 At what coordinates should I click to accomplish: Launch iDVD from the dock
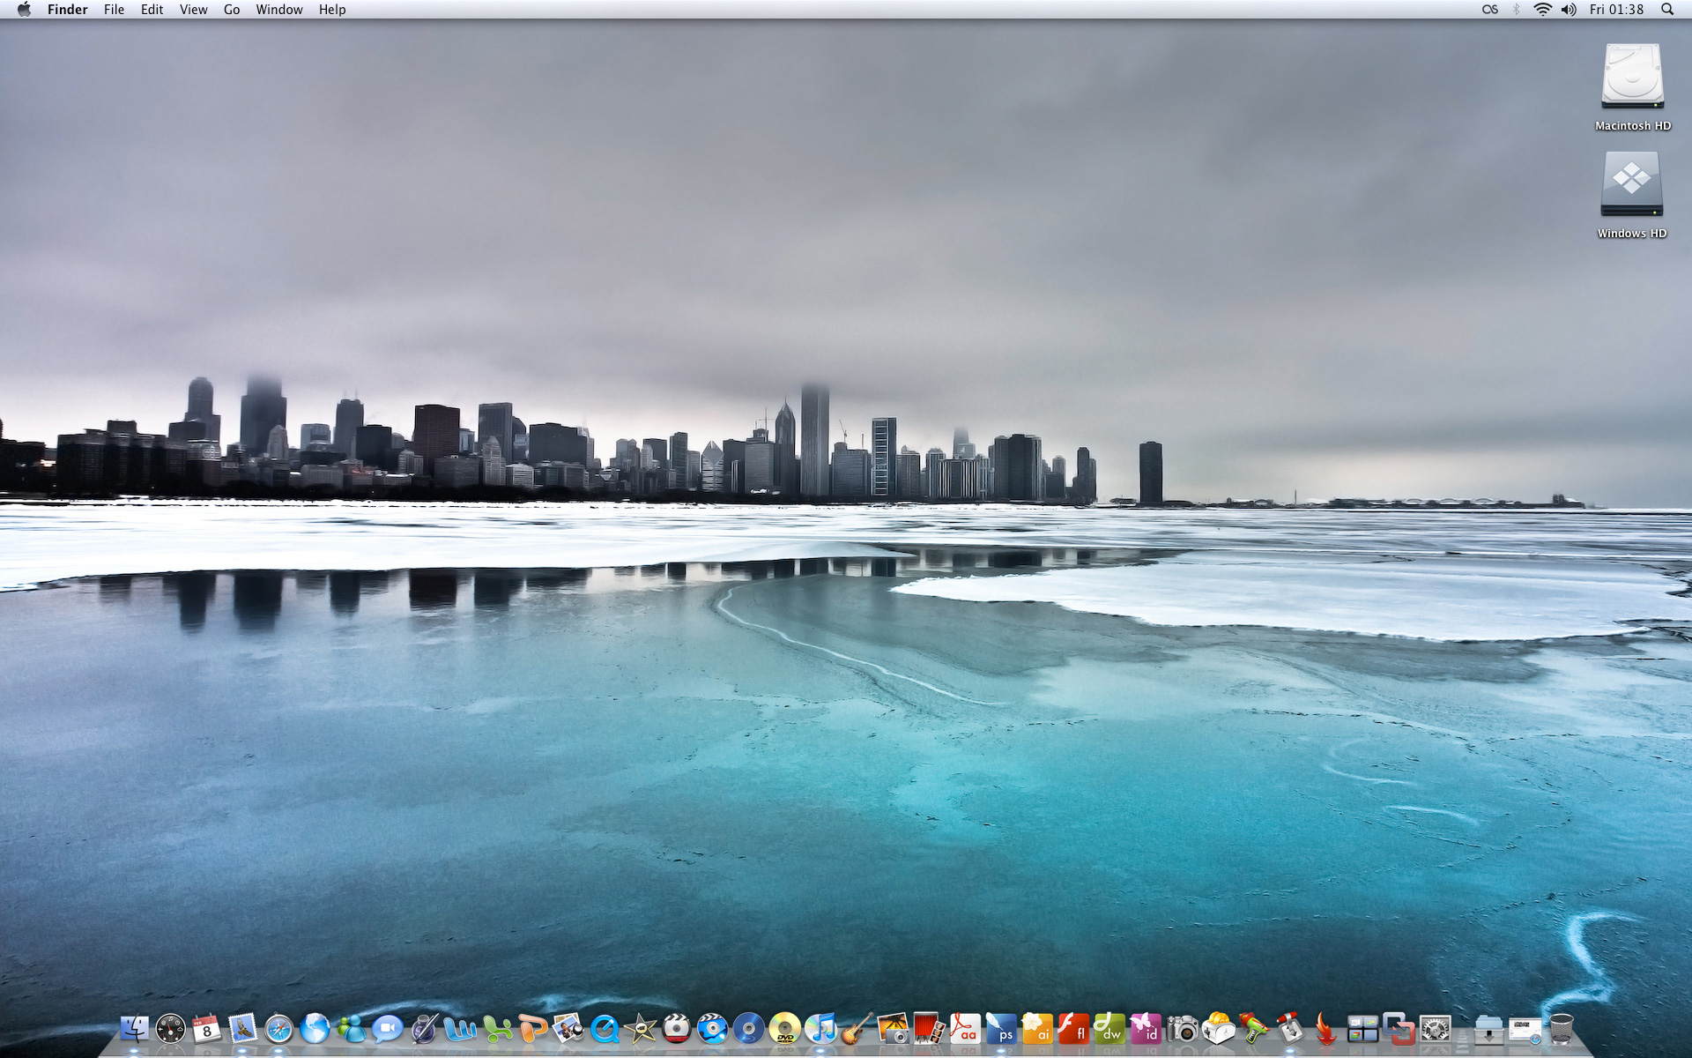coord(713,1028)
